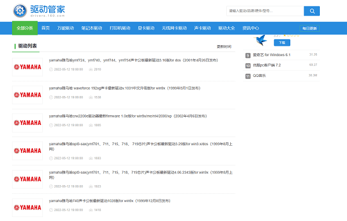Click the clock icon on ymf724 dos row
The width and height of the screenshot is (347, 221).
(x=51, y=69)
